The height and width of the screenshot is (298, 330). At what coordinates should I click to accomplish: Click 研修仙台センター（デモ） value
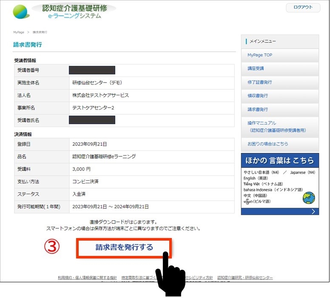(97, 83)
